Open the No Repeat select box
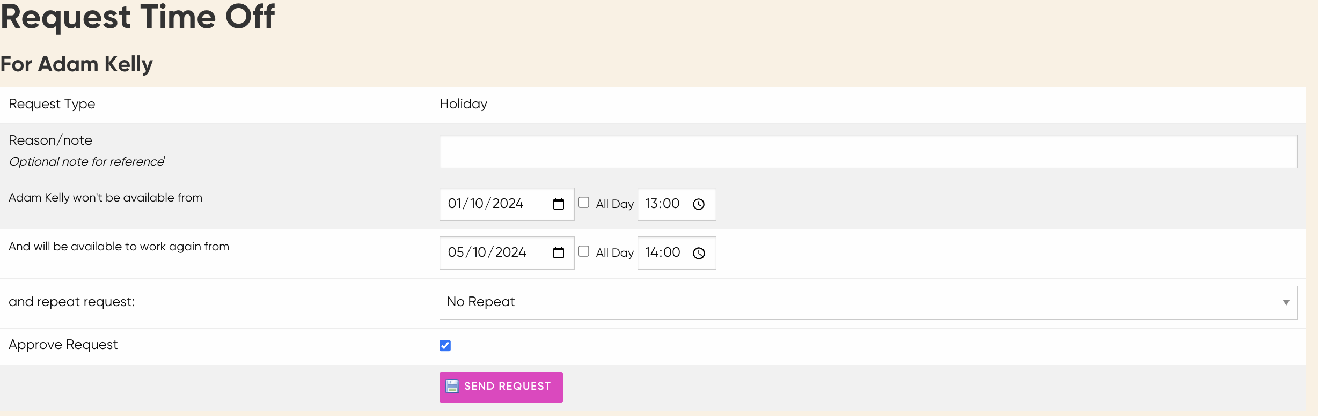The width and height of the screenshot is (1318, 416). point(859,302)
